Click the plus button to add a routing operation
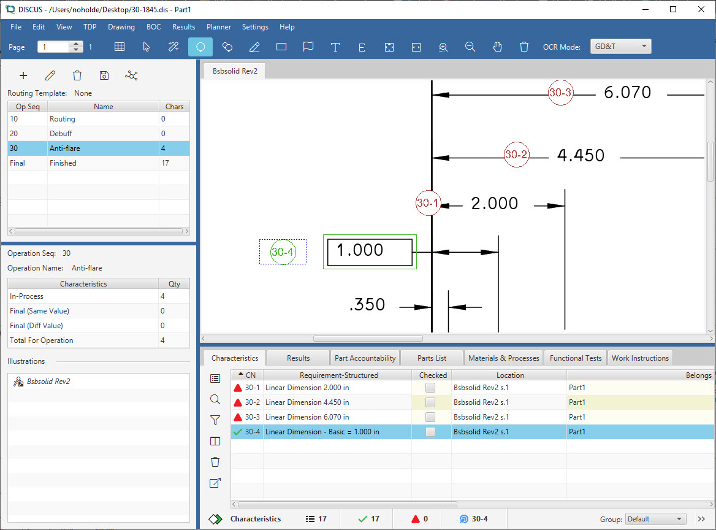The image size is (716, 530). [x=23, y=75]
